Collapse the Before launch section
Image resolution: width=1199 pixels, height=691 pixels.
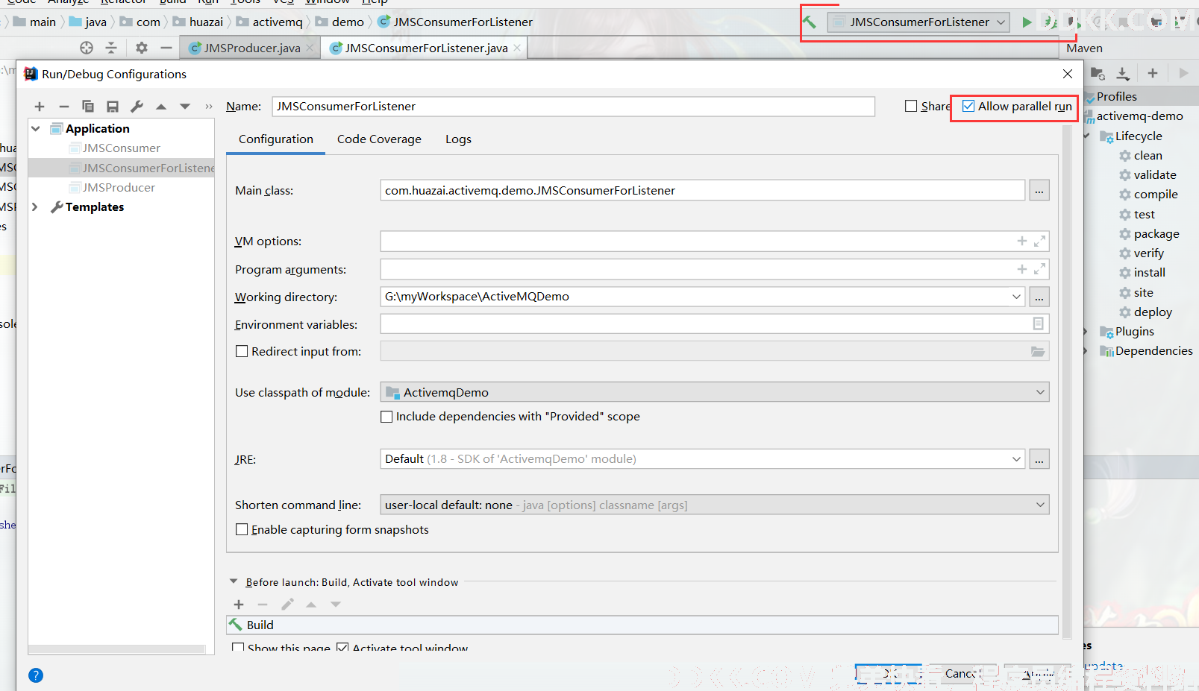234,581
